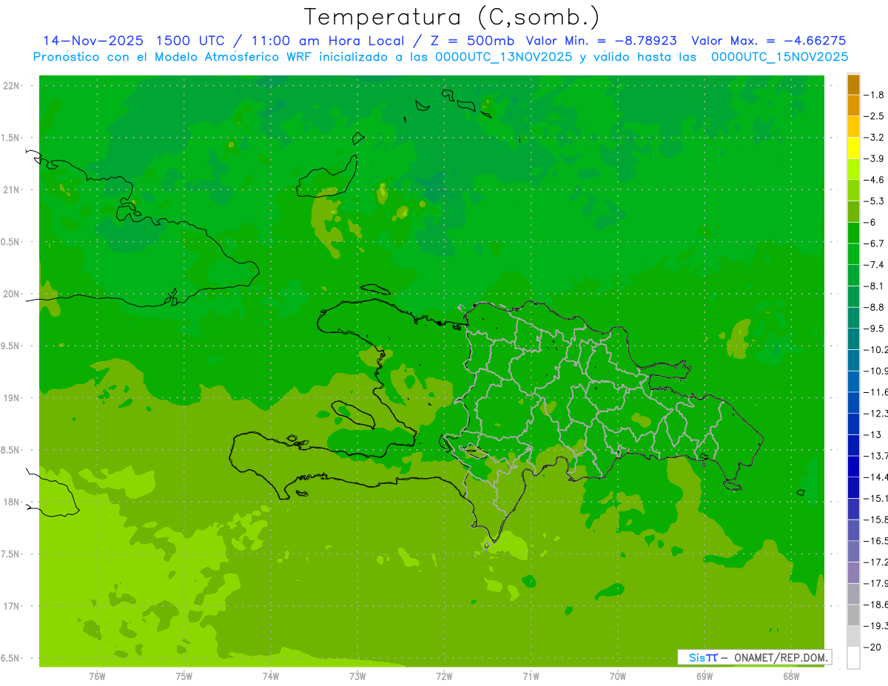This screenshot has width=888, height=686.
Task: Click the 76W longitude axis label
Action: (97, 676)
